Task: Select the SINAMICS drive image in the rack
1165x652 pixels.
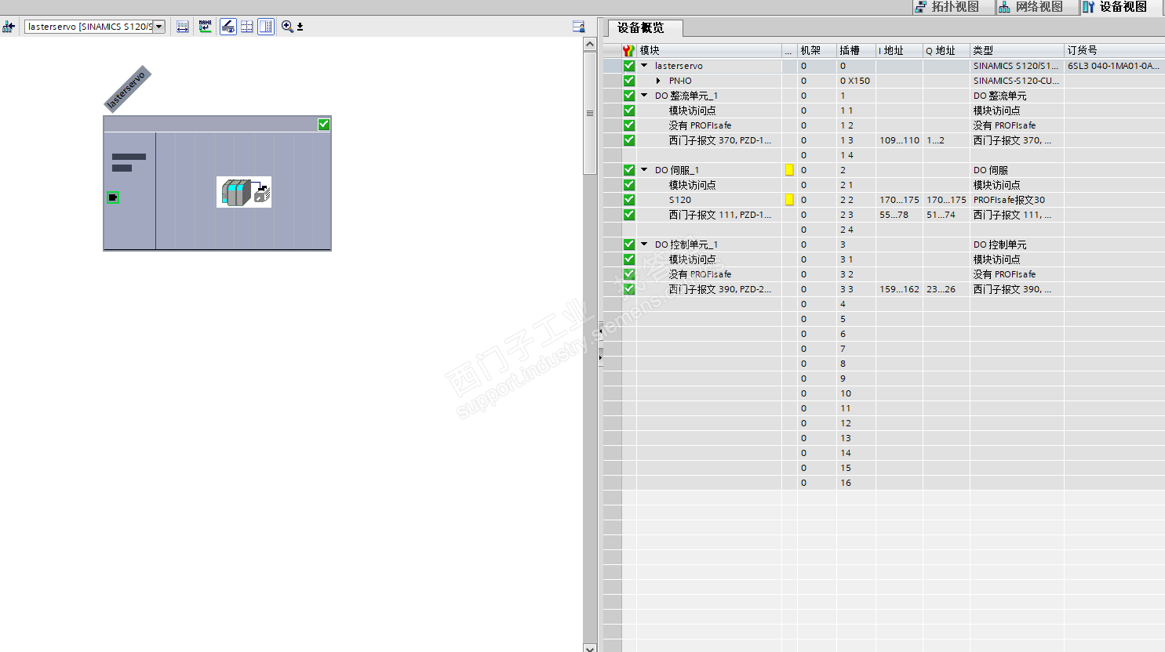Action: click(244, 192)
